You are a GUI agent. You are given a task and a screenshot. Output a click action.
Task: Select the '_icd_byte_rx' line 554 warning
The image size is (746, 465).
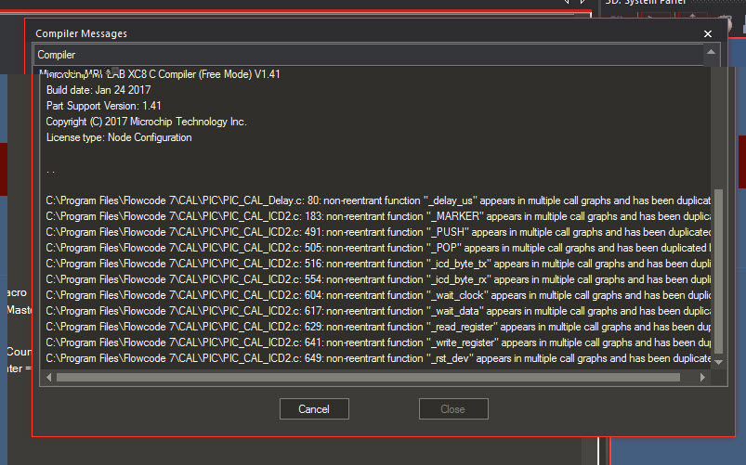point(378,279)
